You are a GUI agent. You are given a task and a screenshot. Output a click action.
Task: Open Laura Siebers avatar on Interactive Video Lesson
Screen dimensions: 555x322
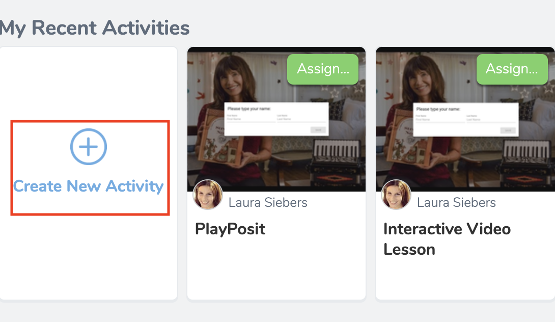tap(396, 195)
